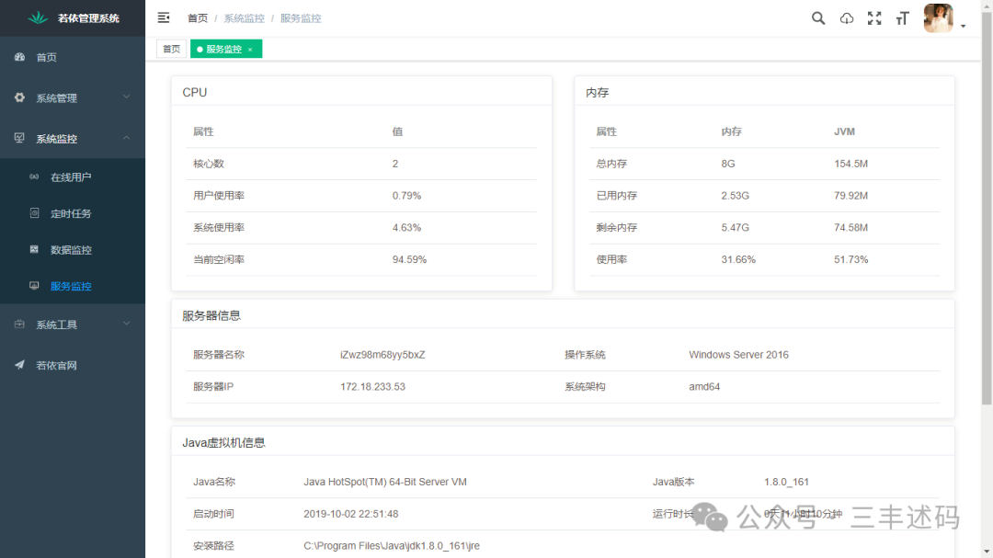993x558 pixels.
Task: Click server IP 172.18.233.53
Action: pyautogui.click(x=372, y=386)
